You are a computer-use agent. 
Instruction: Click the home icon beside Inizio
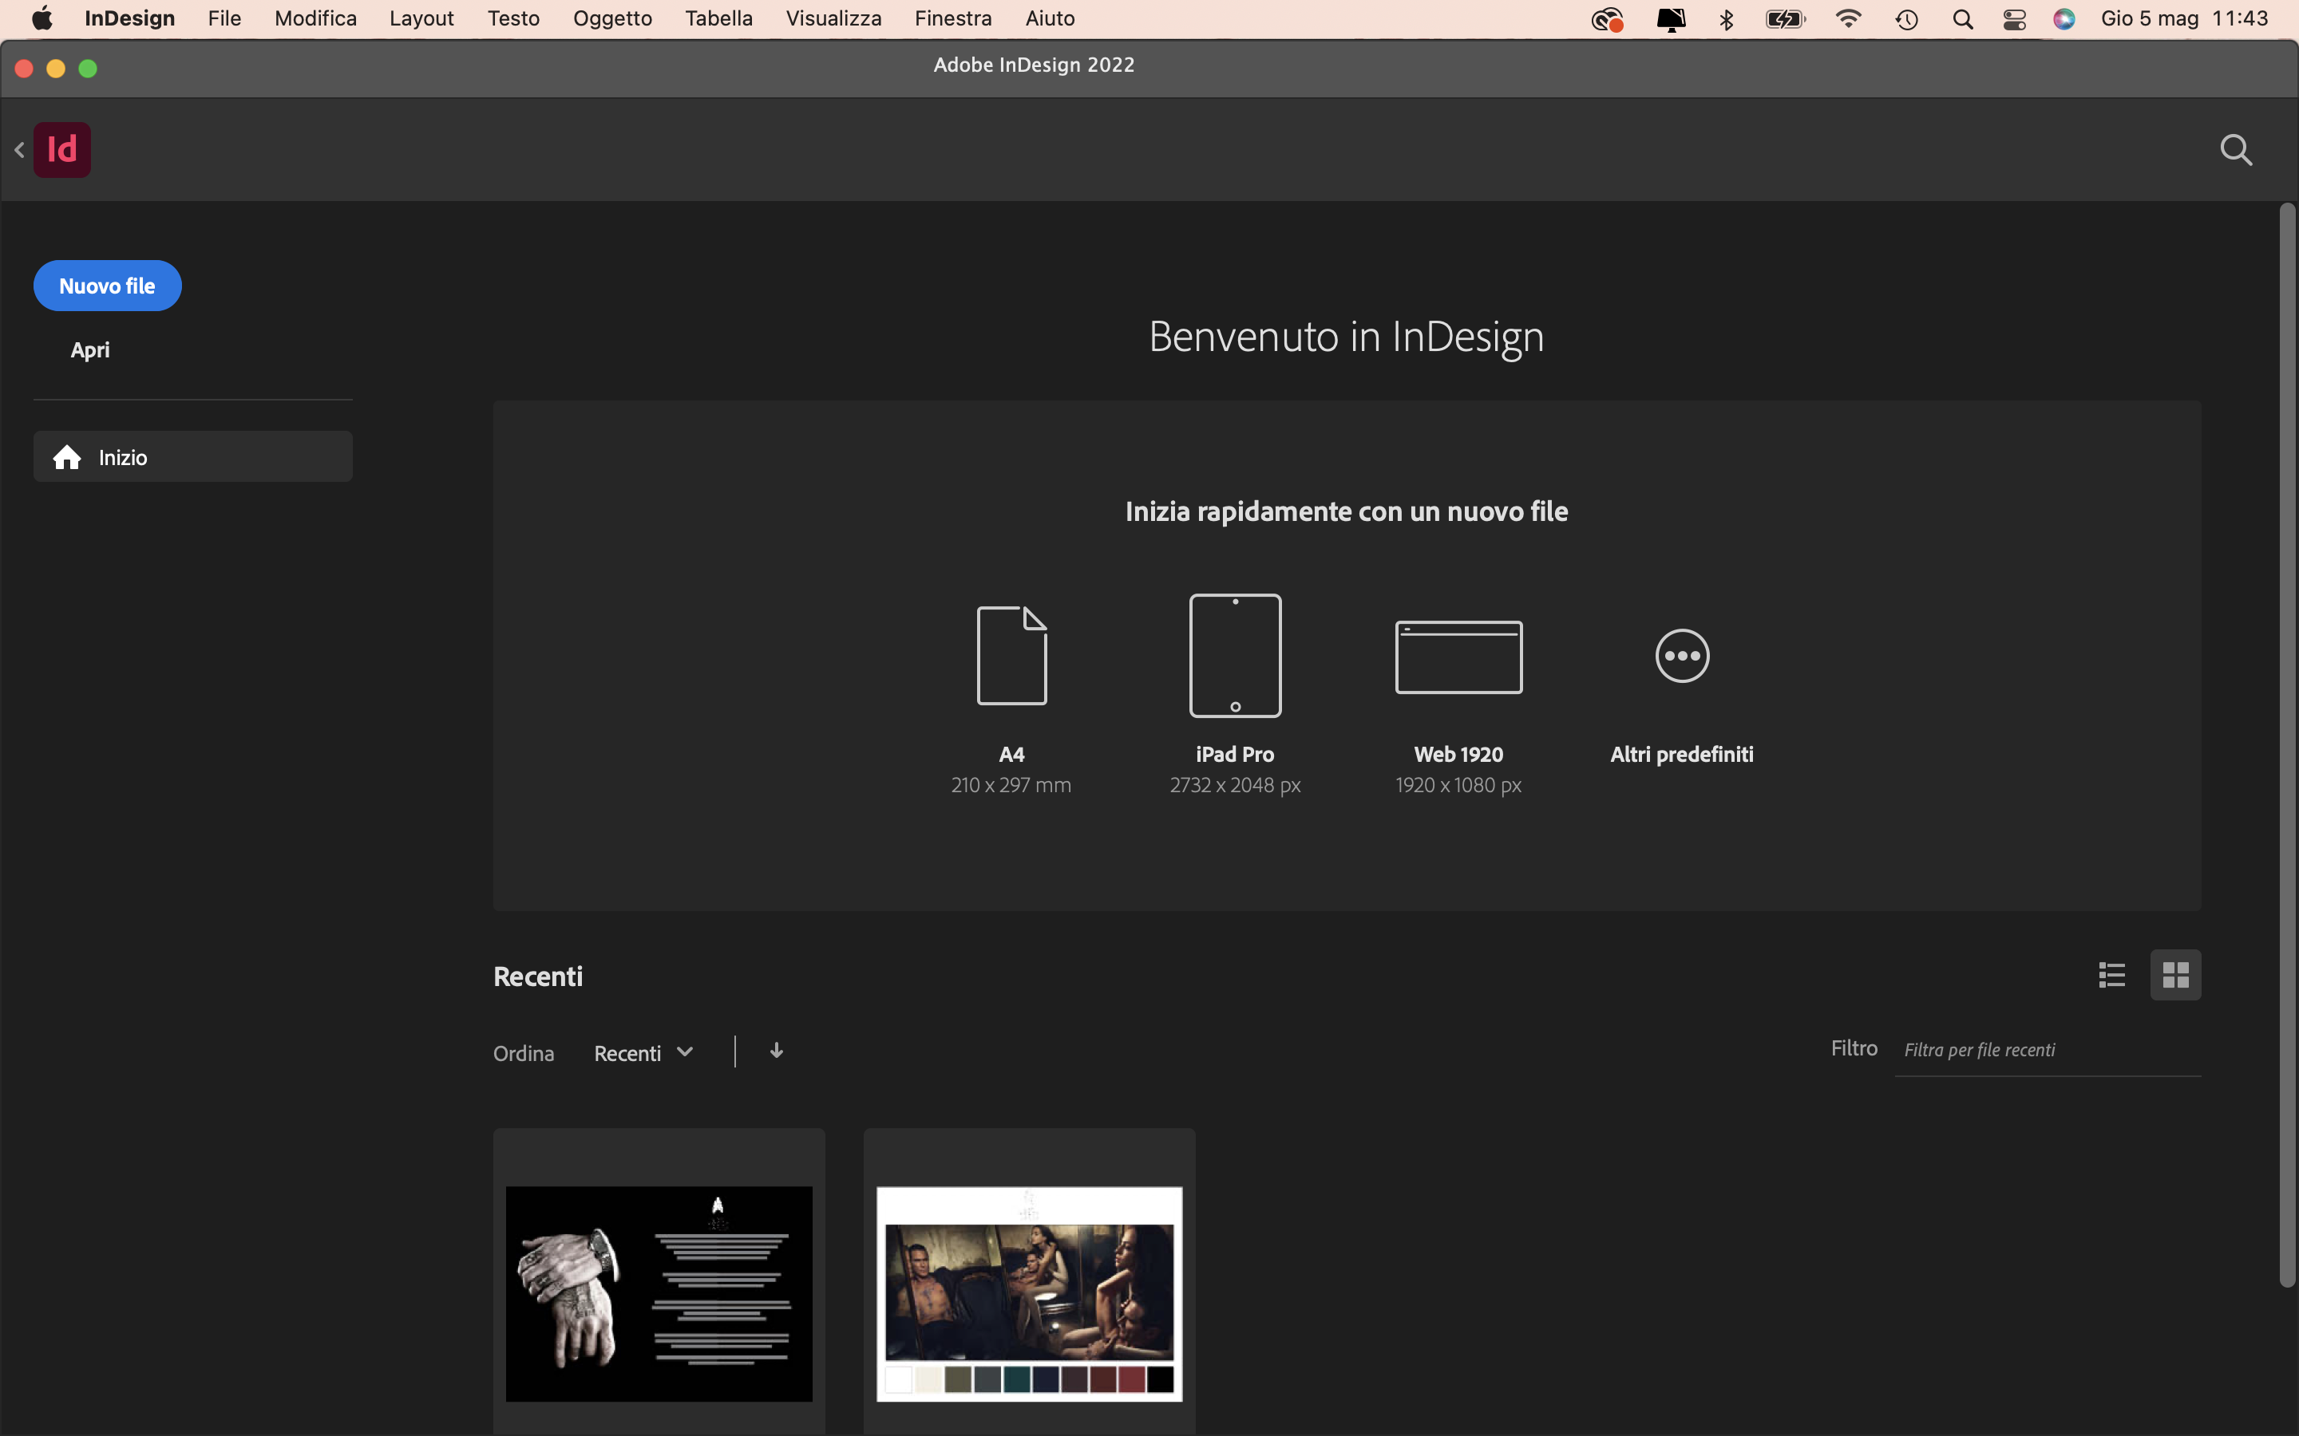(x=66, y=458)
